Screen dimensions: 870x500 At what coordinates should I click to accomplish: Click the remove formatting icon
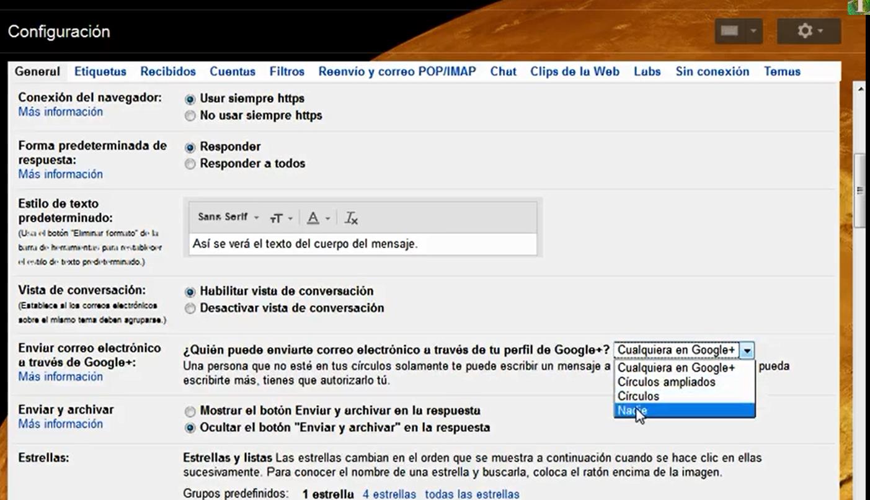coord(352,218)
